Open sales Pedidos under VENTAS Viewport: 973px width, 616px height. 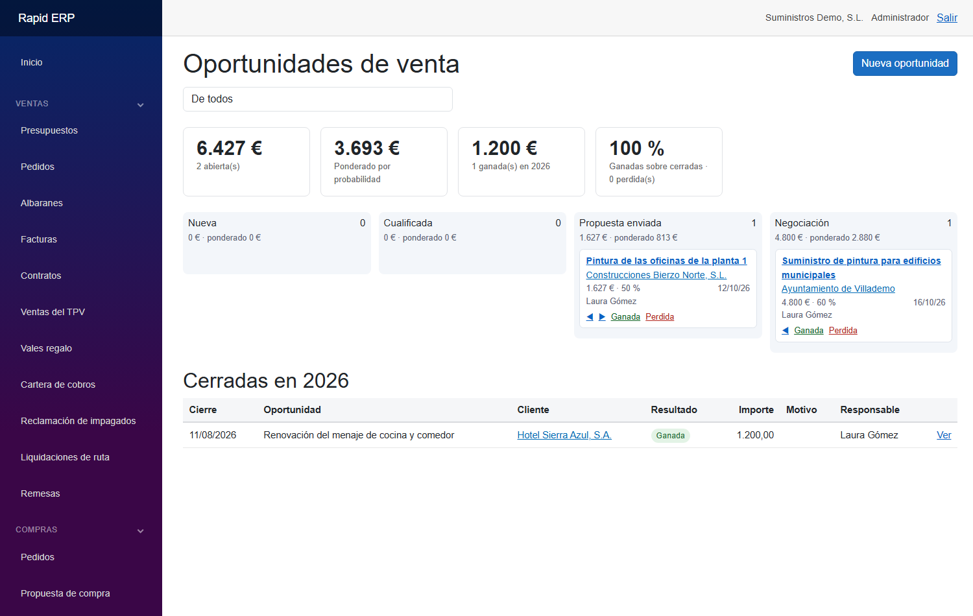coord(38,167)
